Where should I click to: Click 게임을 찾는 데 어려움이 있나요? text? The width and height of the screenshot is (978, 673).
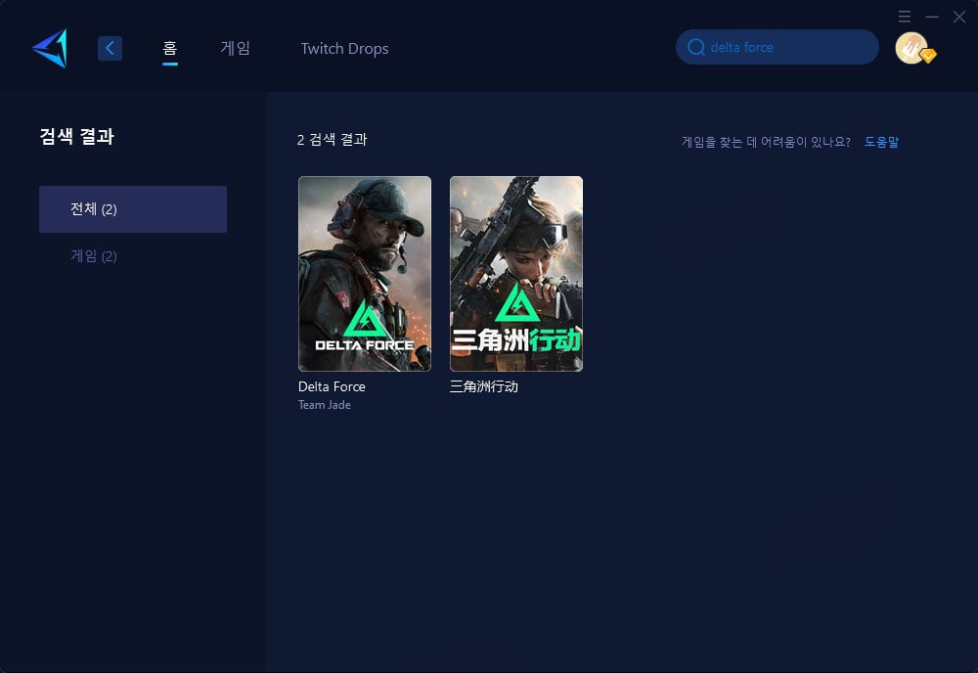766,142
